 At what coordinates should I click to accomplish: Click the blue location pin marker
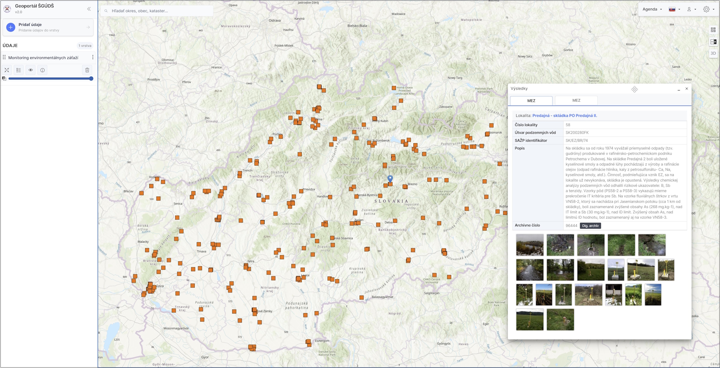tap(390, 178)
